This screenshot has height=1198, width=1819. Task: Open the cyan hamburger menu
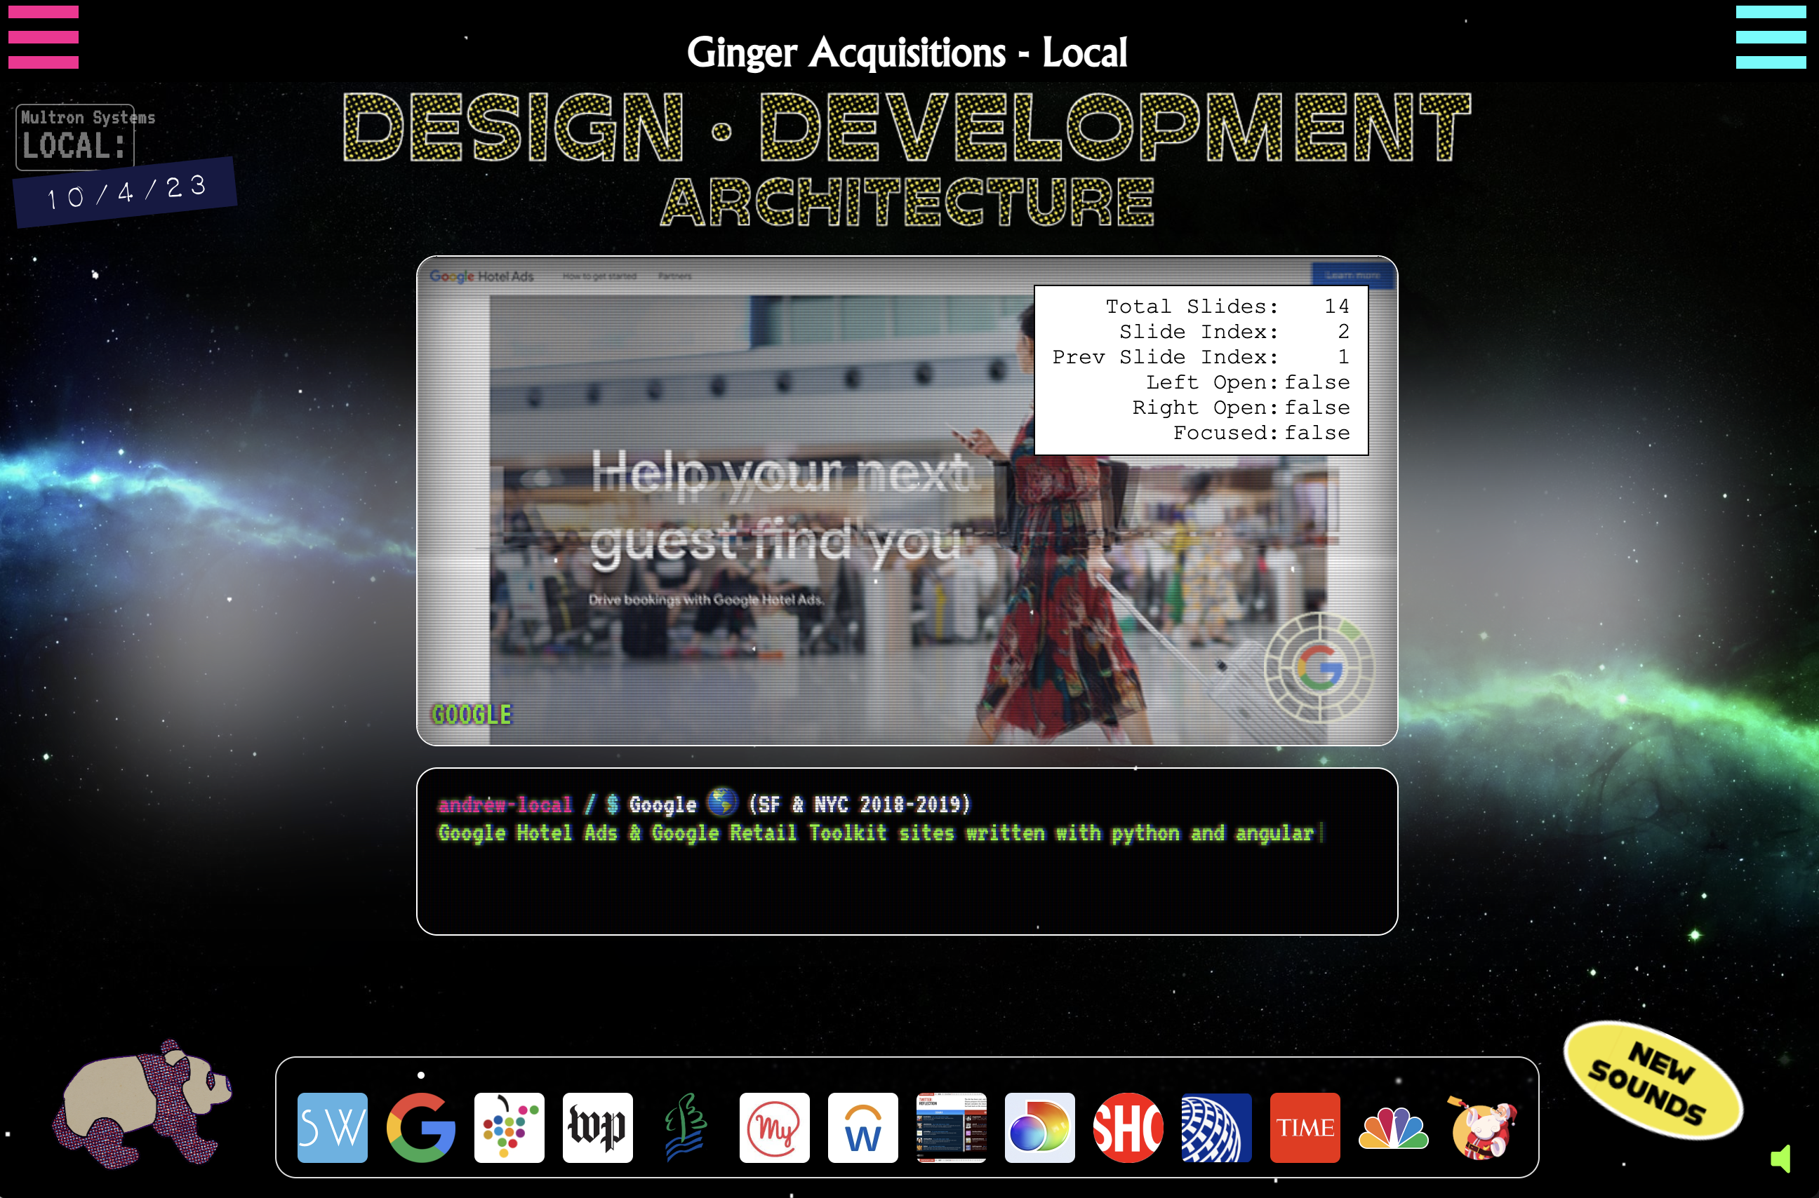1770,36
